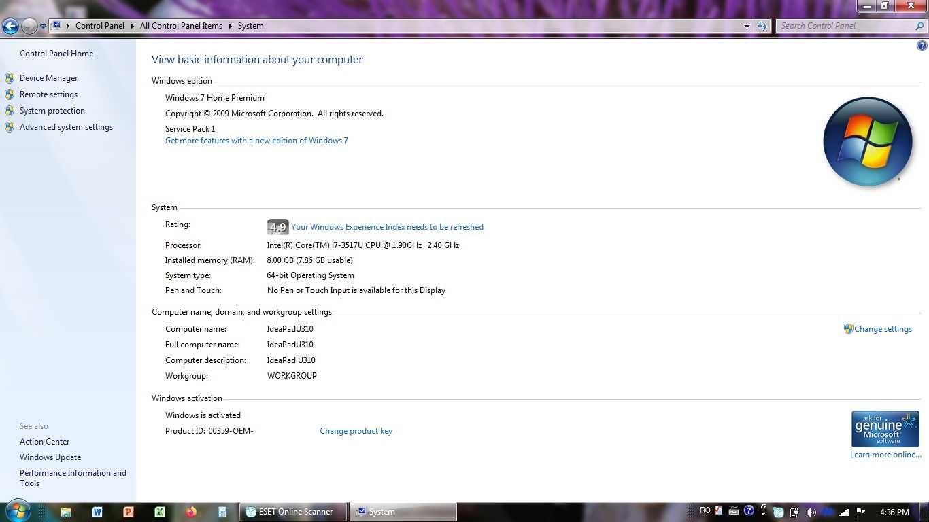Refresh the Windows Experience Index link

click(387, 227)
